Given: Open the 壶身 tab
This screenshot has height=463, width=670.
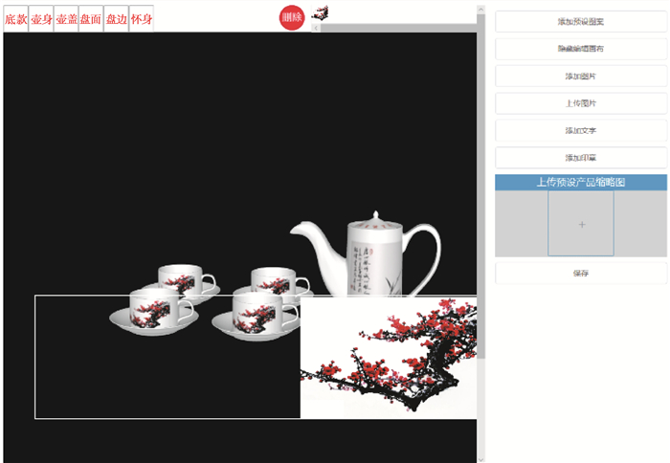Looking at the screenshot, I should point(41,19).
